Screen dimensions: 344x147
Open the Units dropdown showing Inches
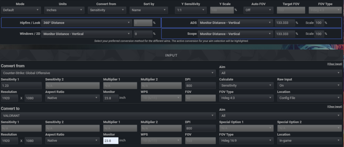pos(64,10)
